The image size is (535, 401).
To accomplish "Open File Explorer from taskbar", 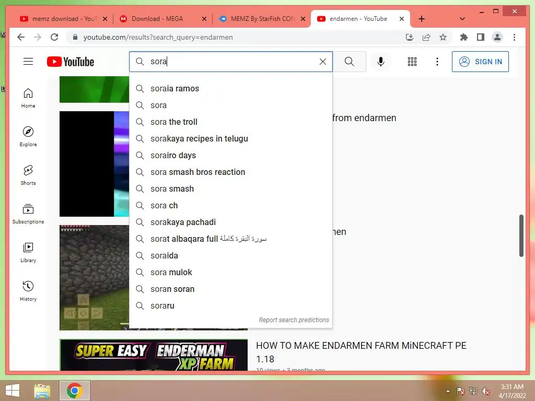I will (x=42, y=391).
